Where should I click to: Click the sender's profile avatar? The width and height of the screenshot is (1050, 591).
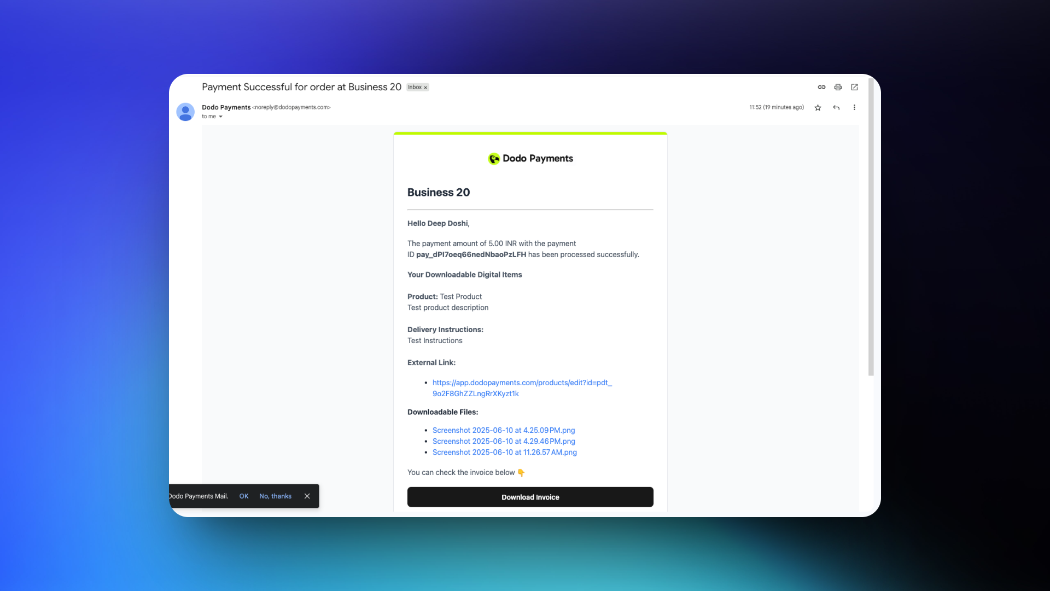[x=185, y=112]
